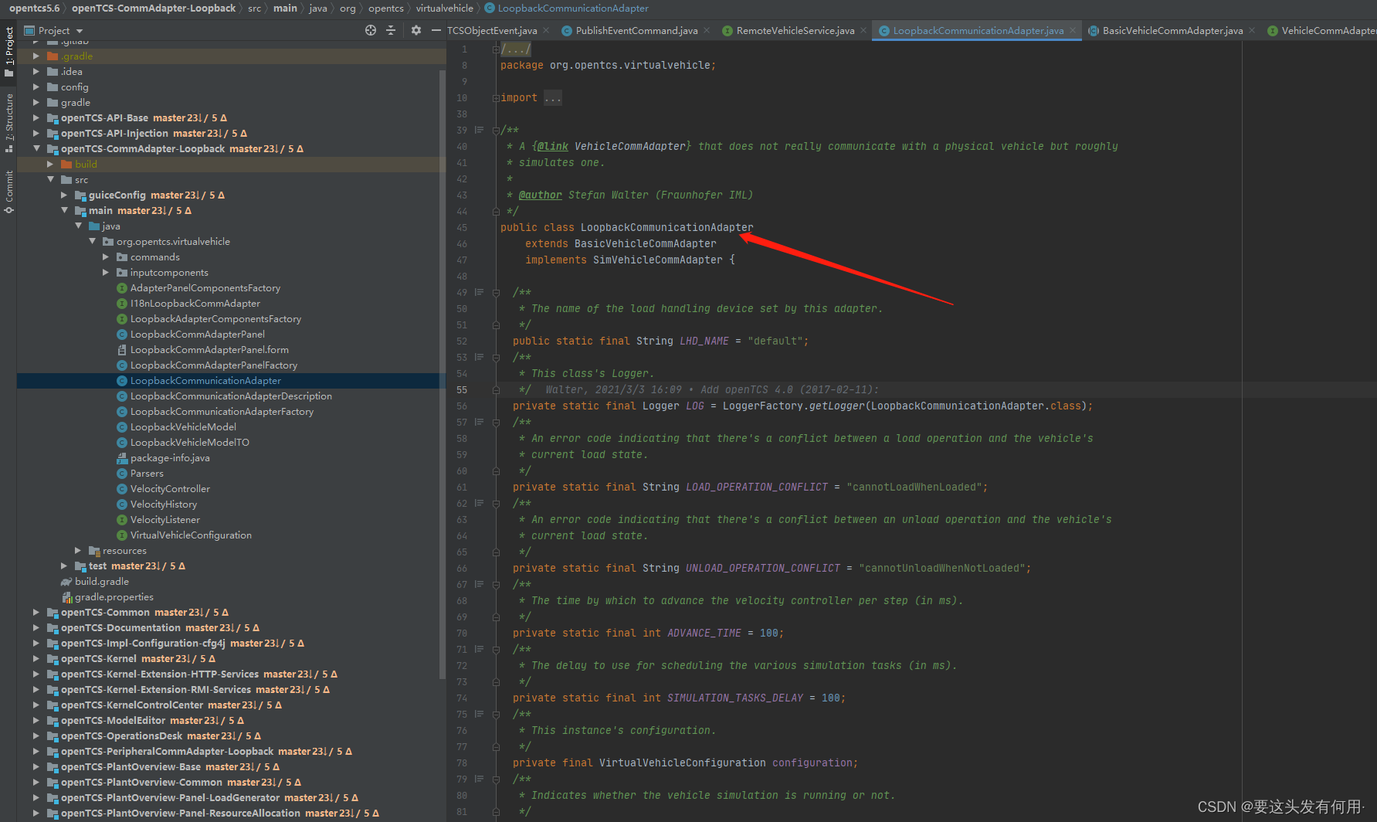This screenshot has width=1377, height=822.
Task: Expand the guiceConfig folder
Action: coord(63,195)
